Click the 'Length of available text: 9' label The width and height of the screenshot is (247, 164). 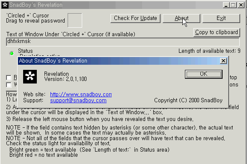tap(209, 51)
